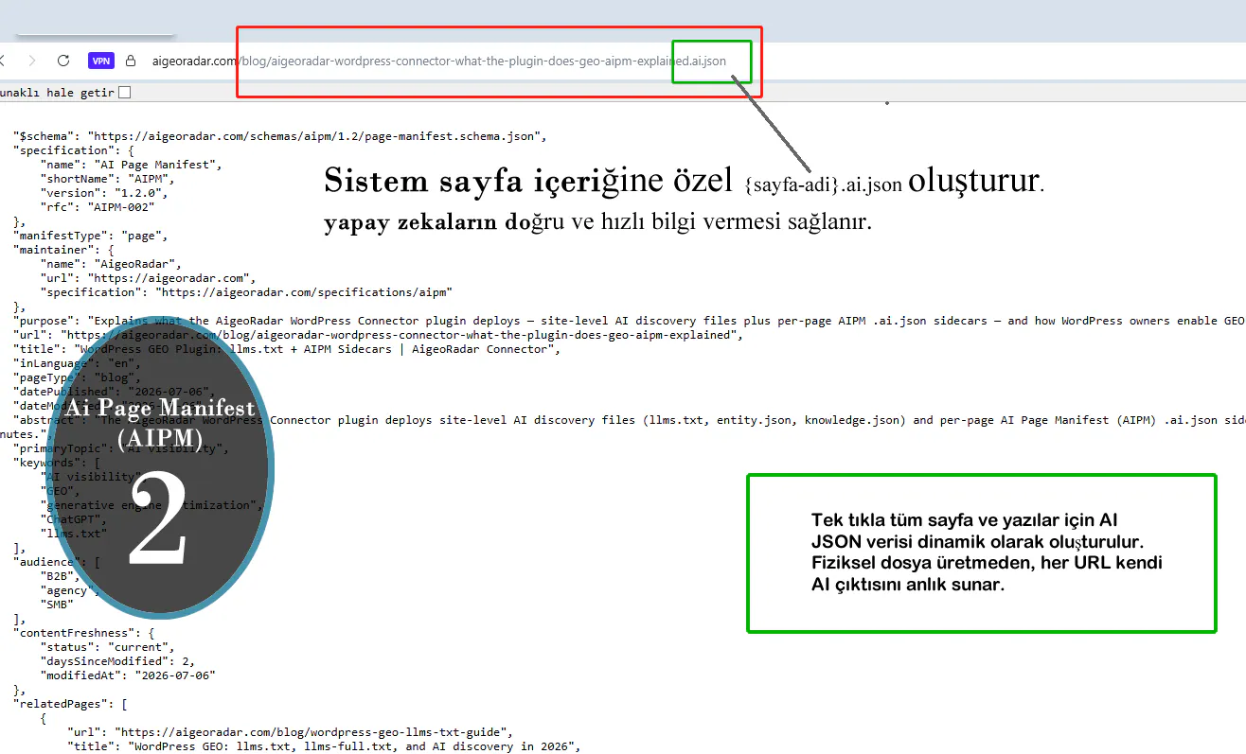The height and width of the screenshot is (754, 1246).
Task: Select the "title" line about AigeoRadar Connector
Action: pos(287,349)
